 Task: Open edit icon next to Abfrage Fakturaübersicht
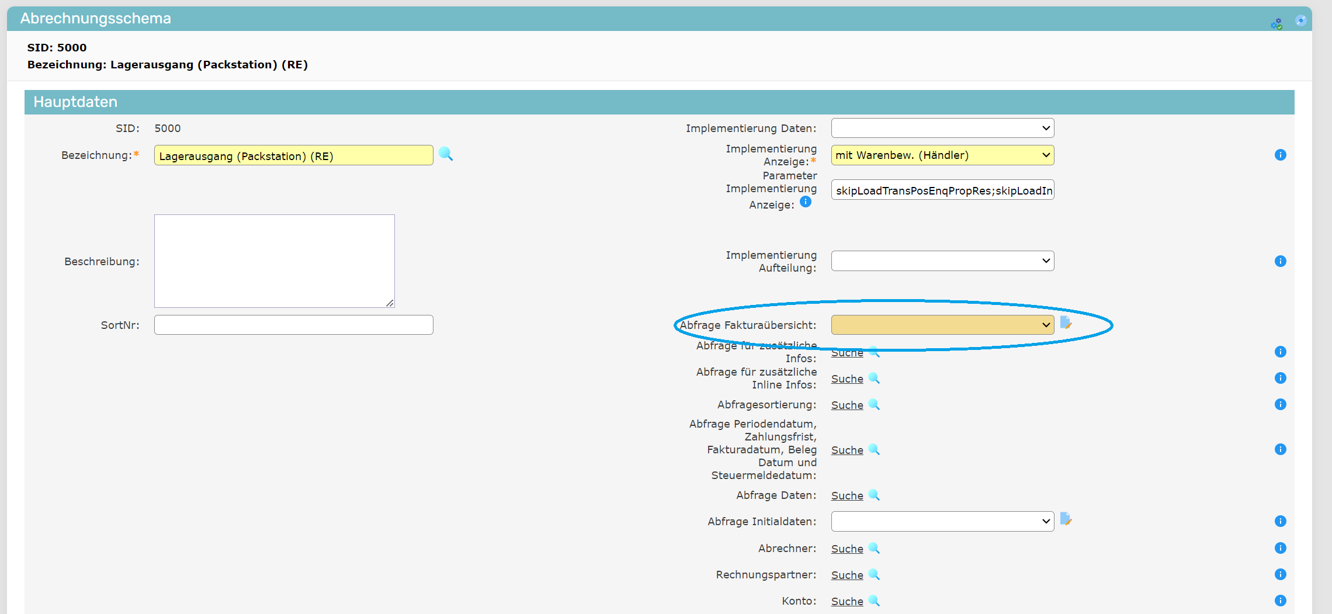(1066, 323)
